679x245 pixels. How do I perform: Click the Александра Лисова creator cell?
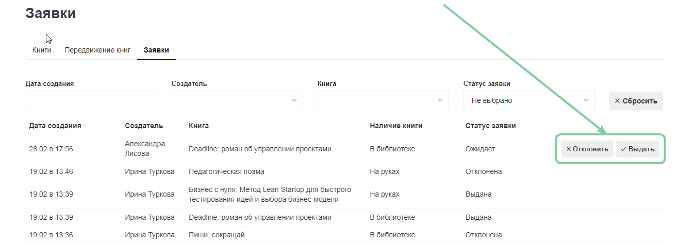(145, 149)
